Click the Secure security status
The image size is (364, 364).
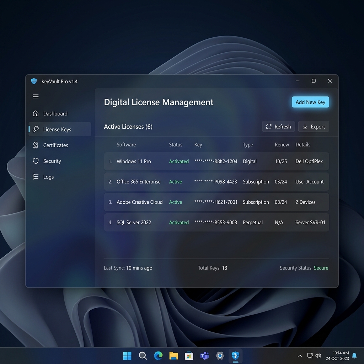click(x=321, y=268)
